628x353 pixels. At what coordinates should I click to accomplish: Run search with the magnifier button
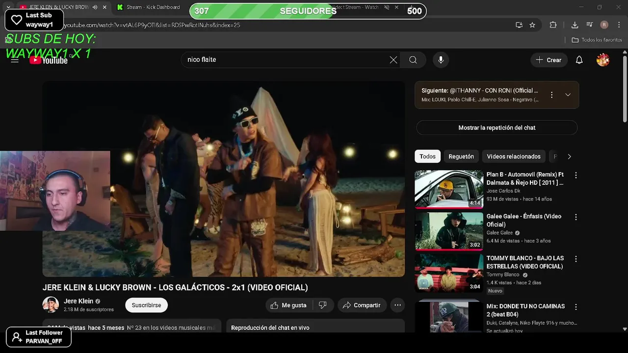click(413, 60)
